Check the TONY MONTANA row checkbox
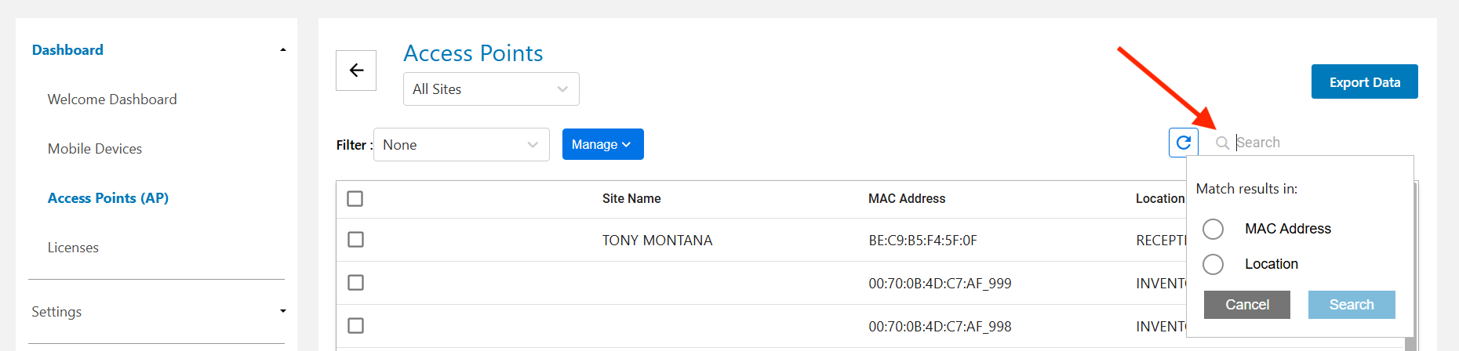The width and height of the screenshot is (1459, 351). [x=355, y=240]
